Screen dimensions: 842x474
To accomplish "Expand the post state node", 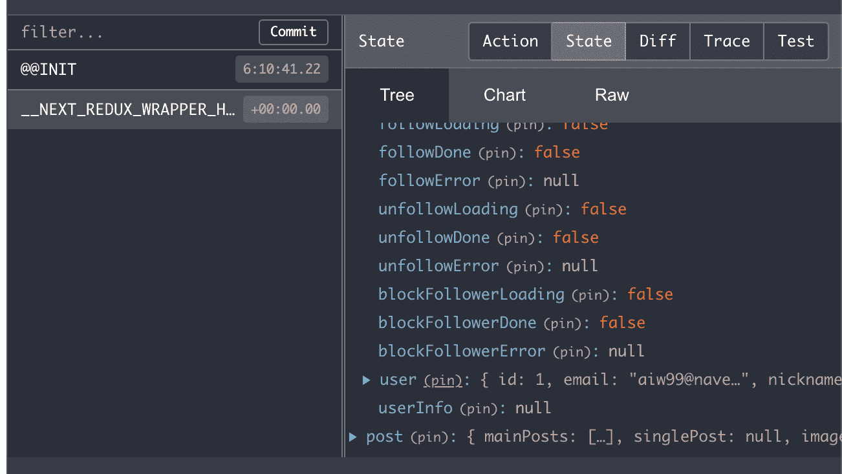I will coord(353,437).
